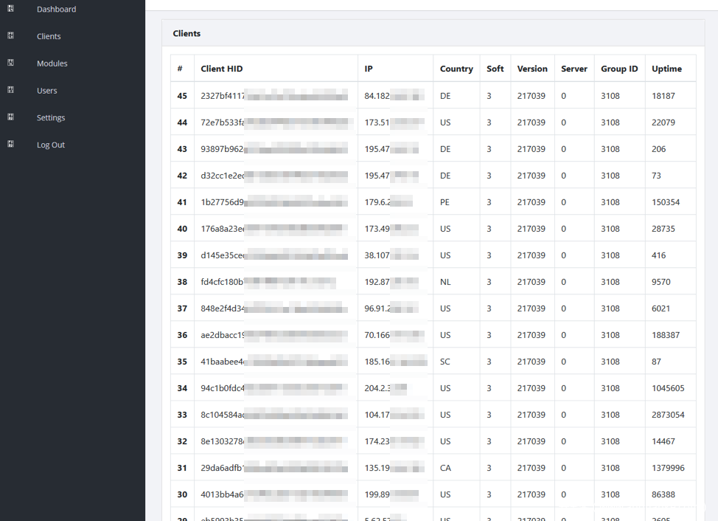Click the Dashboard icon in the sidebar
Image resolution: width=718 pixels, height=521 pixels.
(11, 9)
